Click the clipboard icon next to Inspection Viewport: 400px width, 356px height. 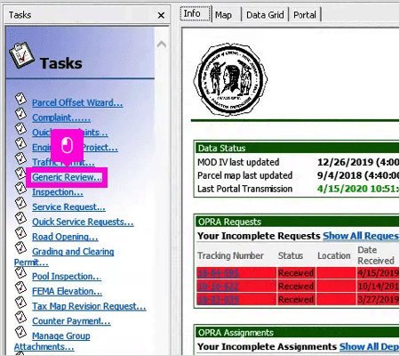click(x=20, y=188)
